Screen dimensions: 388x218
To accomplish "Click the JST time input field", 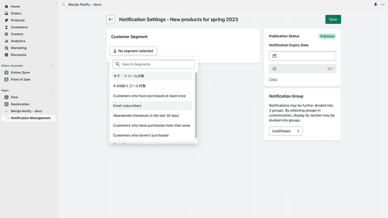I will [302, 69].
